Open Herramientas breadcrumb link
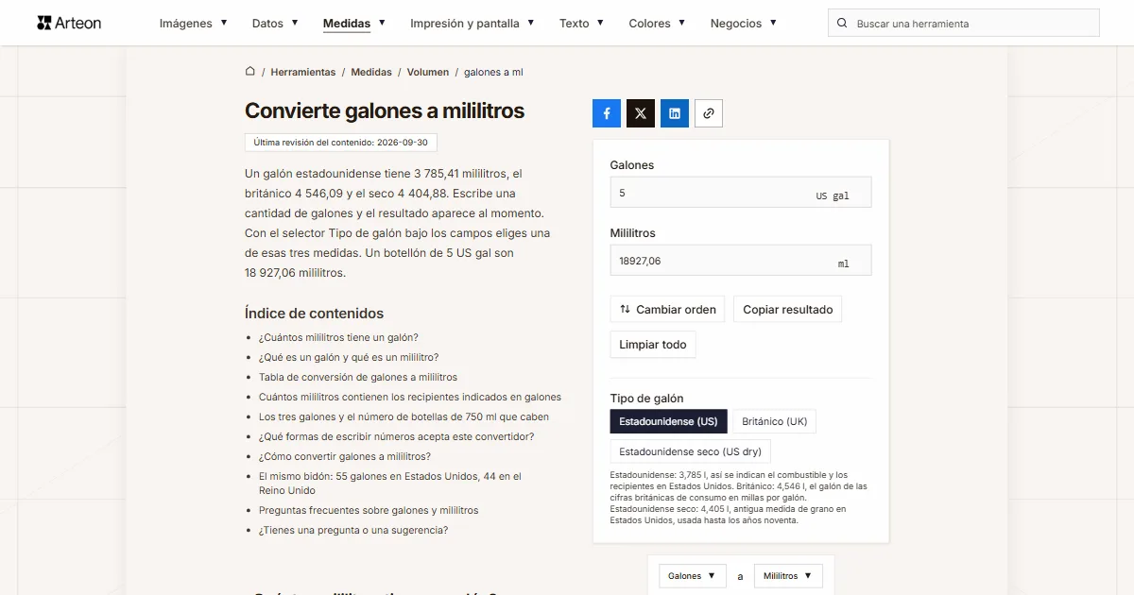The image size is (1134, 595). [303, 72]
